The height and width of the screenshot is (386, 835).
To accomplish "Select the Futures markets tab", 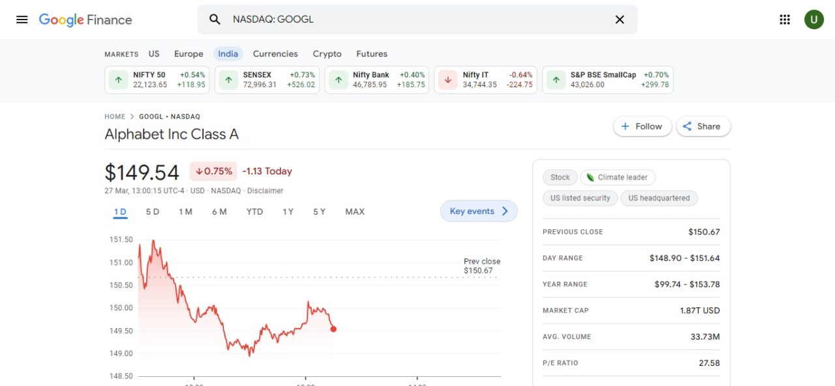I will (x=372, y=54).
